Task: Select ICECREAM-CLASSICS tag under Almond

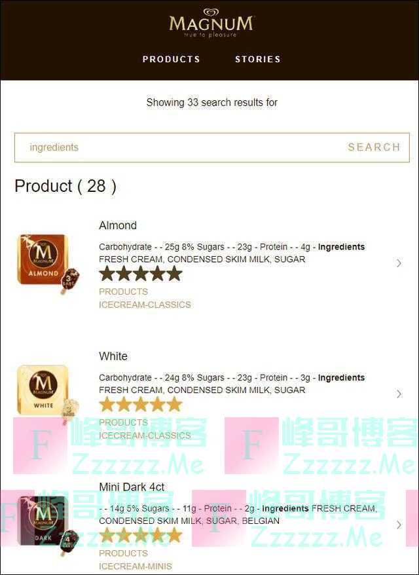Action: [x=145, y=305]
